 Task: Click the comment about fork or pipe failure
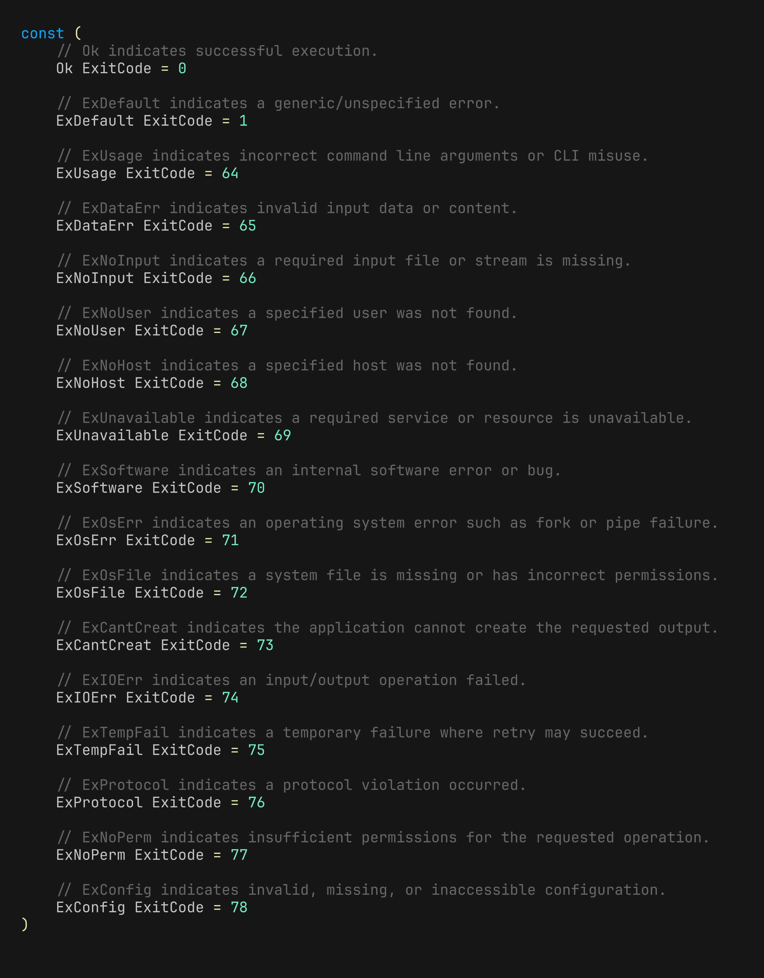point(387,523)
